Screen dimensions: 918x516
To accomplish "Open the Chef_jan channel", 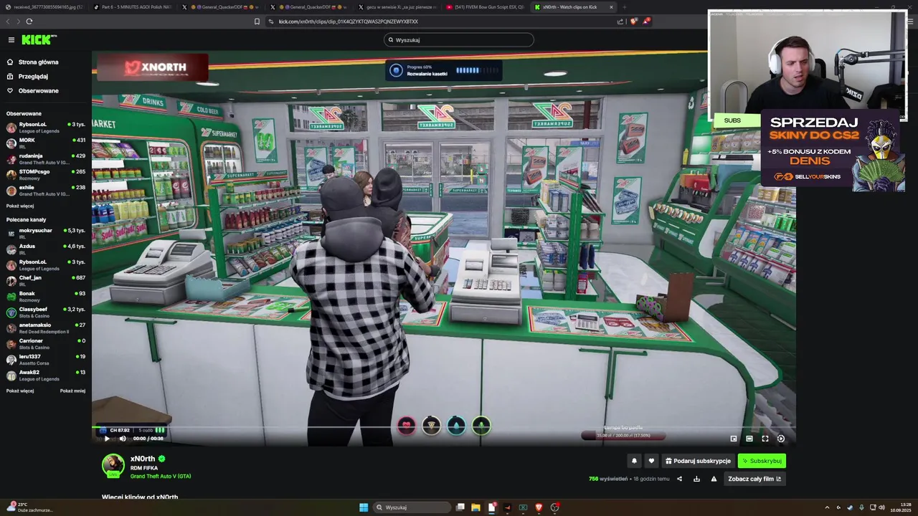I will (46, 281).
